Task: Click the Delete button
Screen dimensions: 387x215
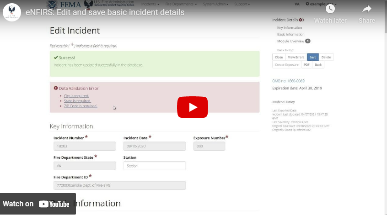Action: pos(326,57)
